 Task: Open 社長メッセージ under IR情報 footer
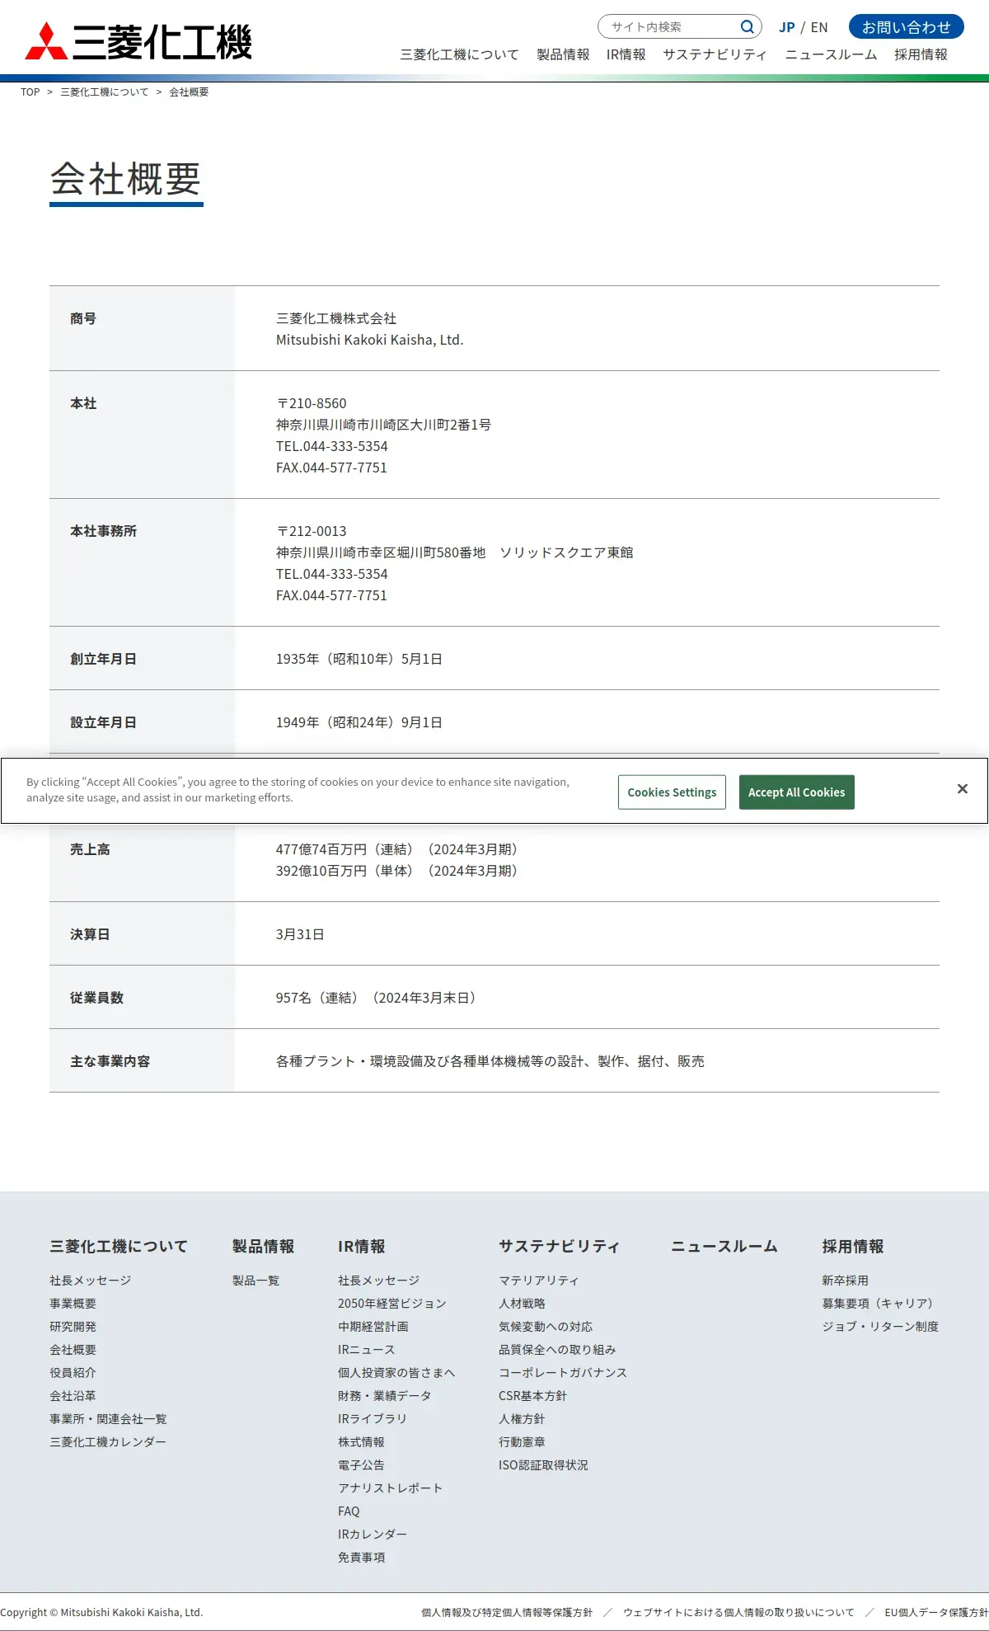378,1281
